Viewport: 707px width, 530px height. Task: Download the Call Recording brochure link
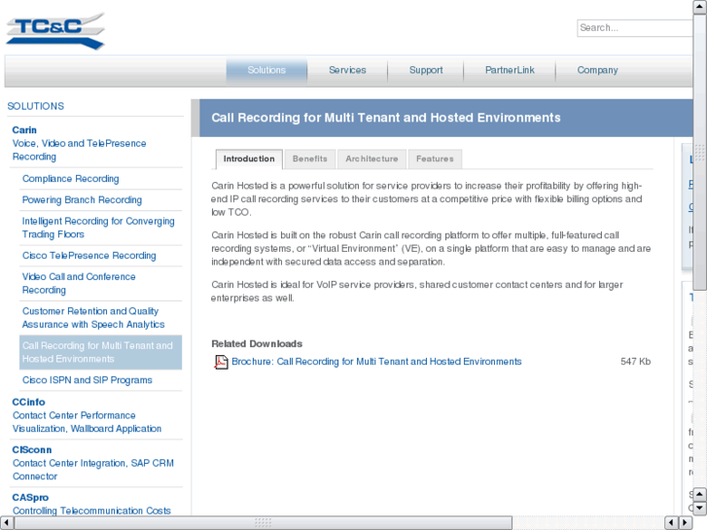point(376,362)
